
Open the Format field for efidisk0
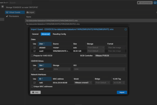(x=116, y=48)
